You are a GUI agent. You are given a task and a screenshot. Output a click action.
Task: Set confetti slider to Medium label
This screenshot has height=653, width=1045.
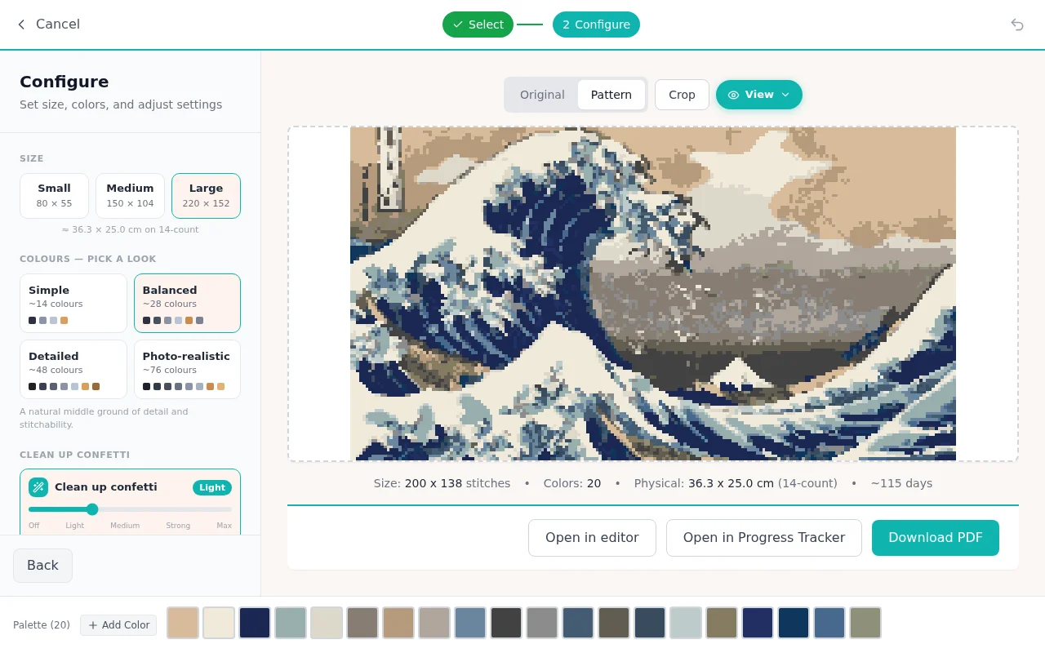tap(125, 526)
